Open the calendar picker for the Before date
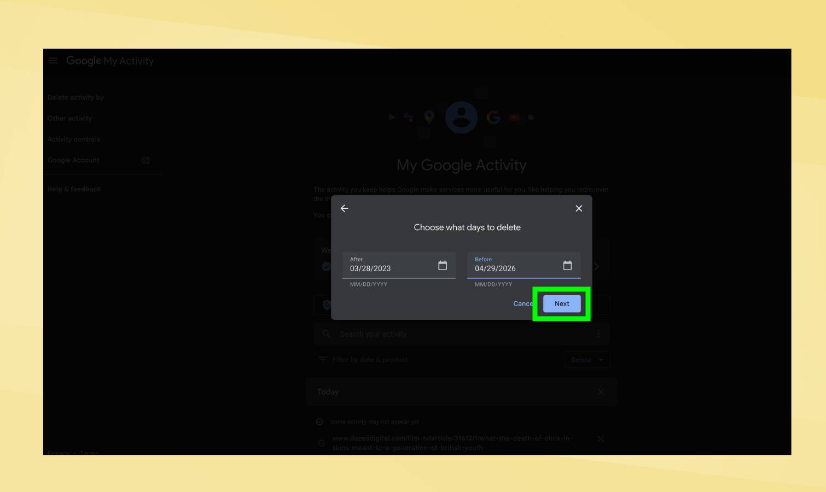Screen dimensions: 826x492 [x=567, y=265]
